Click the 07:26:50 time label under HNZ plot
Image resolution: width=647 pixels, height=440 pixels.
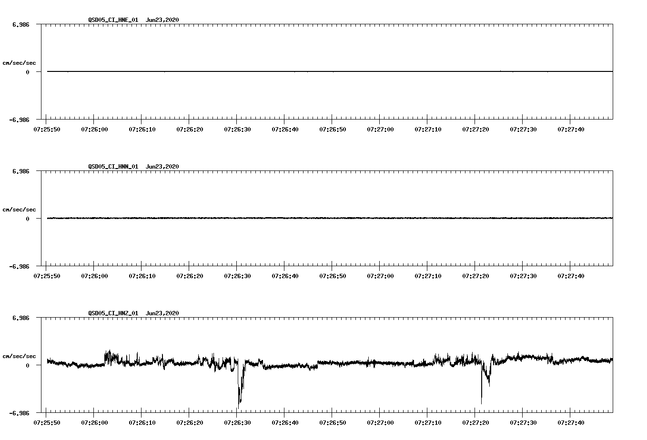[333, 422]
